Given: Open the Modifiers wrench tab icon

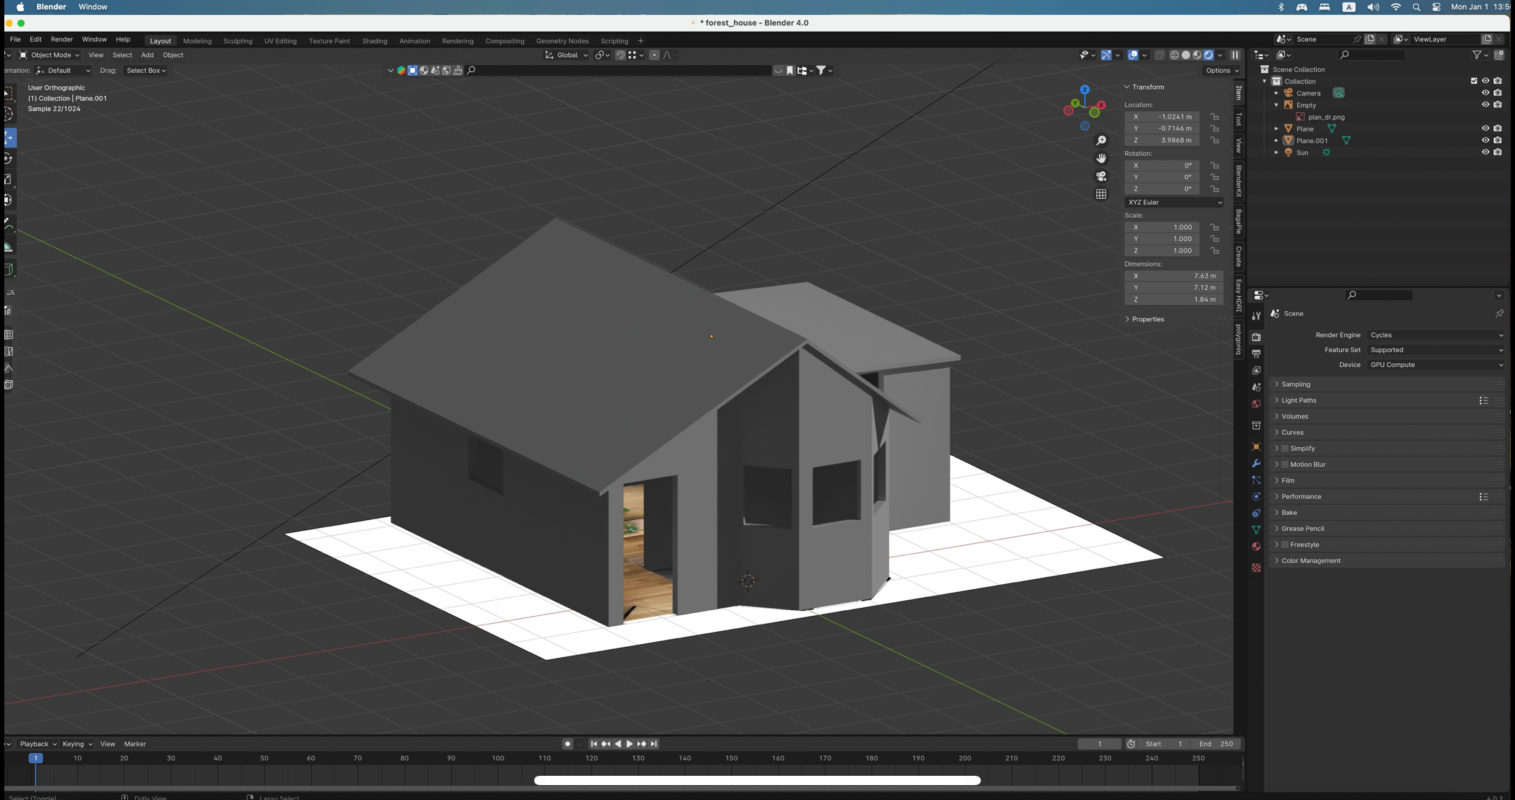Looking at the screenshot, I should pos(1256,463).
